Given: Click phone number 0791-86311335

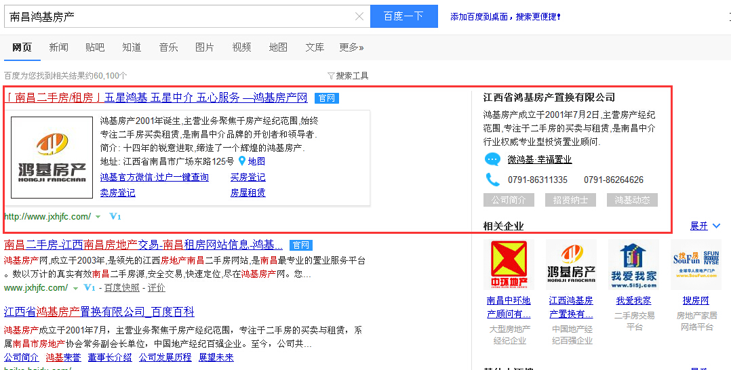Looking at the screenshot, I should coord(538,180).
